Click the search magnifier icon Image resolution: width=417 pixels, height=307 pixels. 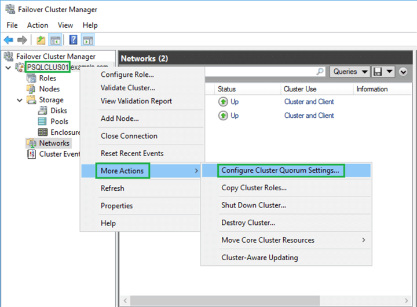click(320, 72)
